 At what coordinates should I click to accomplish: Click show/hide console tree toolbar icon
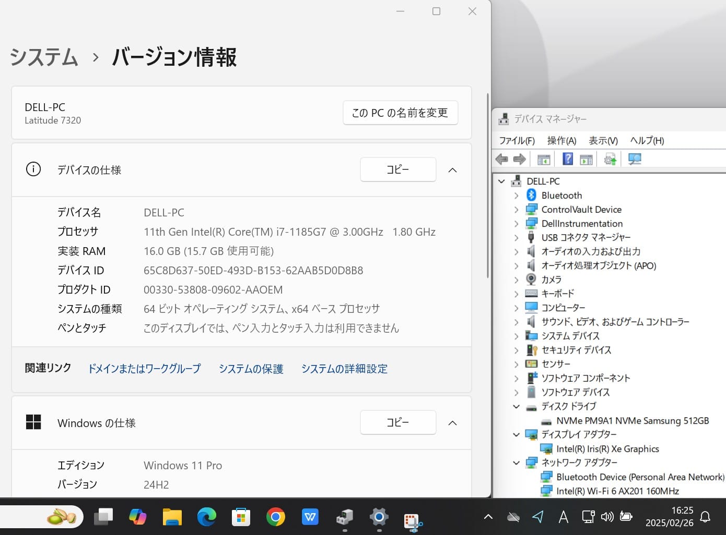(x=544, y=159)
